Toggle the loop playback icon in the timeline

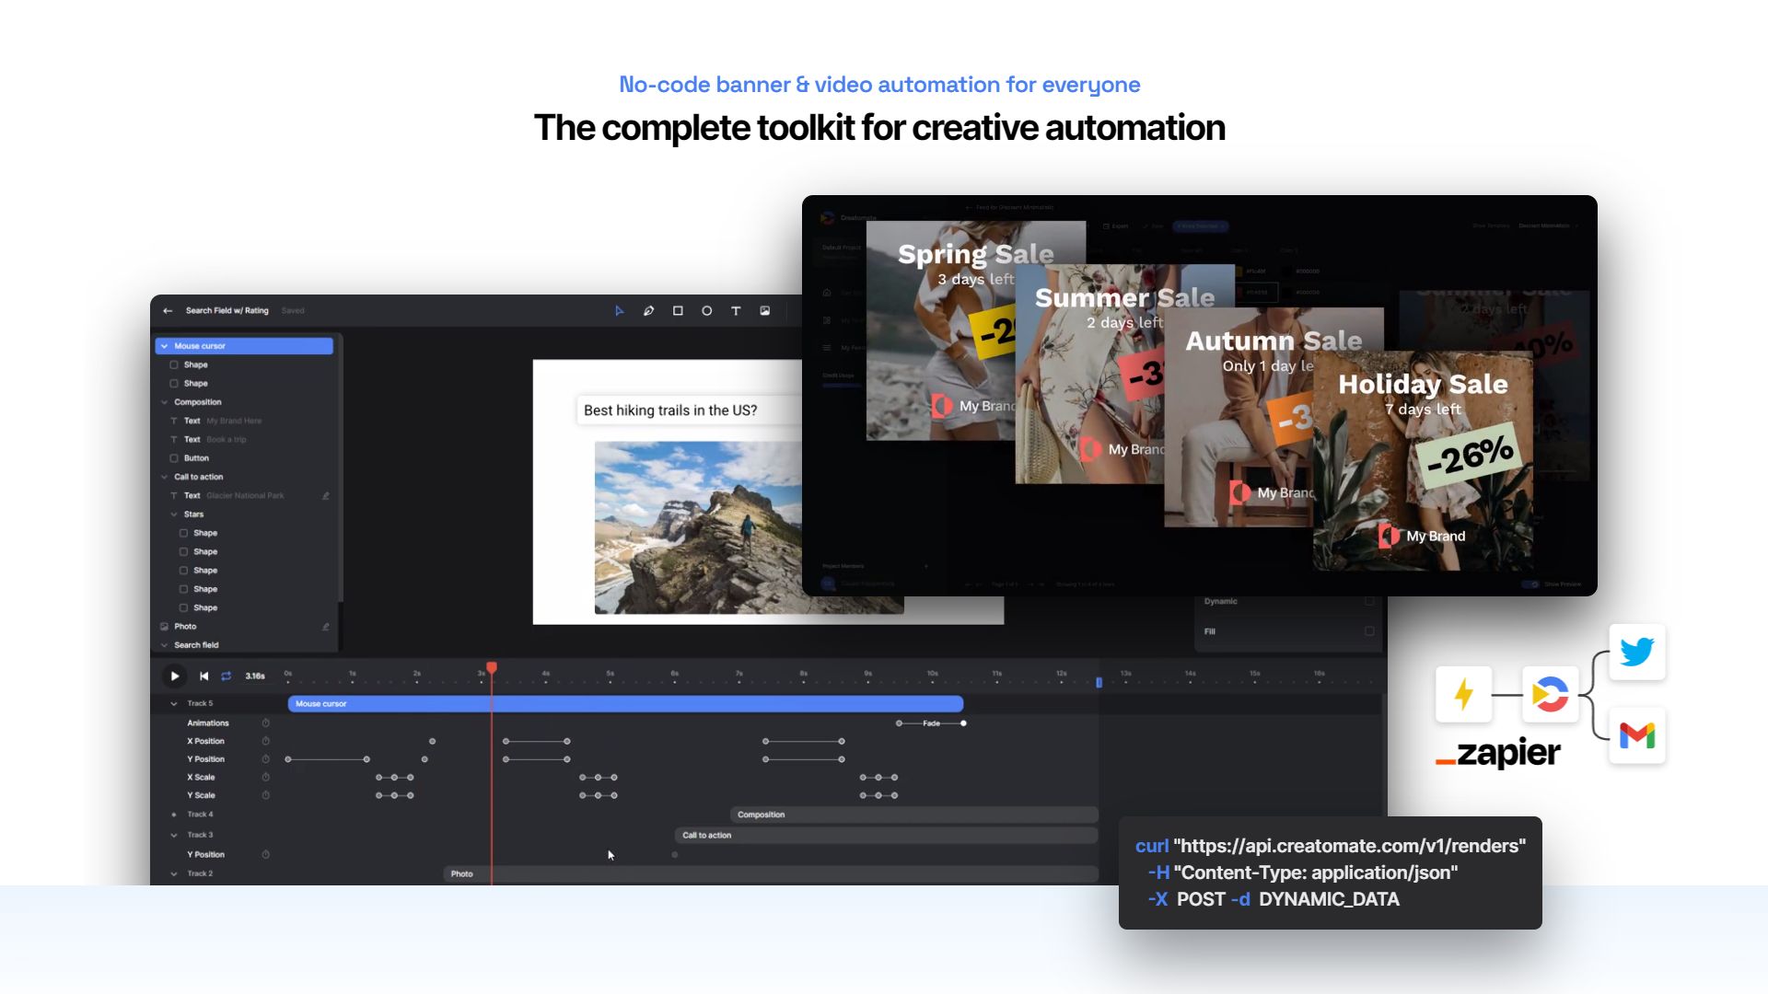pyautogui.click(x=227, y=676)
